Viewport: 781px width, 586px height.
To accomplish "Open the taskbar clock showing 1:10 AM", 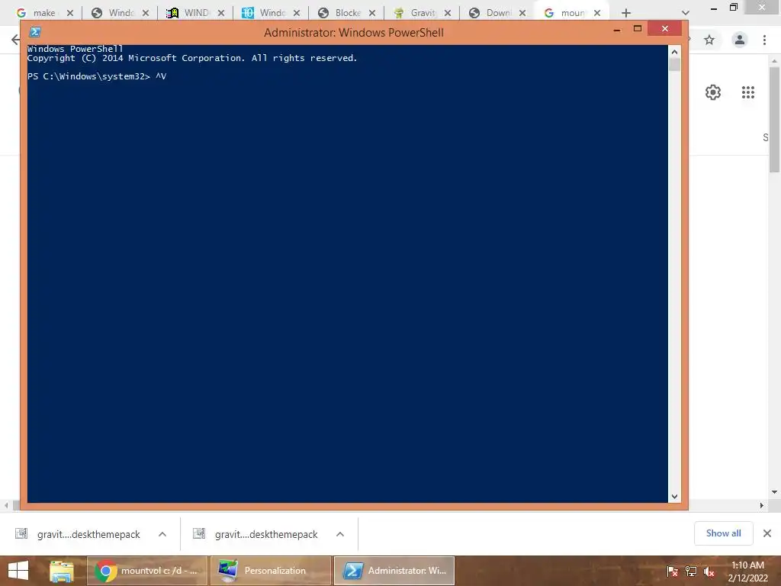I will pos(747,571).
